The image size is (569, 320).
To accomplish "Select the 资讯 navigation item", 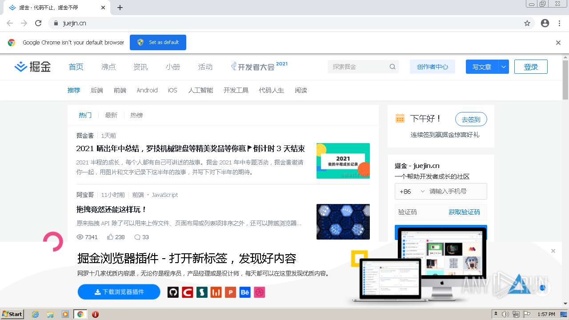I will 140,67.
